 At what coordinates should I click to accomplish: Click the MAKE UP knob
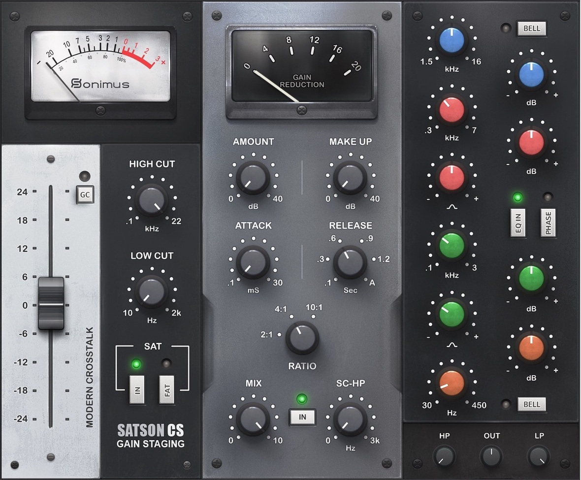click(x=350, y=178)
